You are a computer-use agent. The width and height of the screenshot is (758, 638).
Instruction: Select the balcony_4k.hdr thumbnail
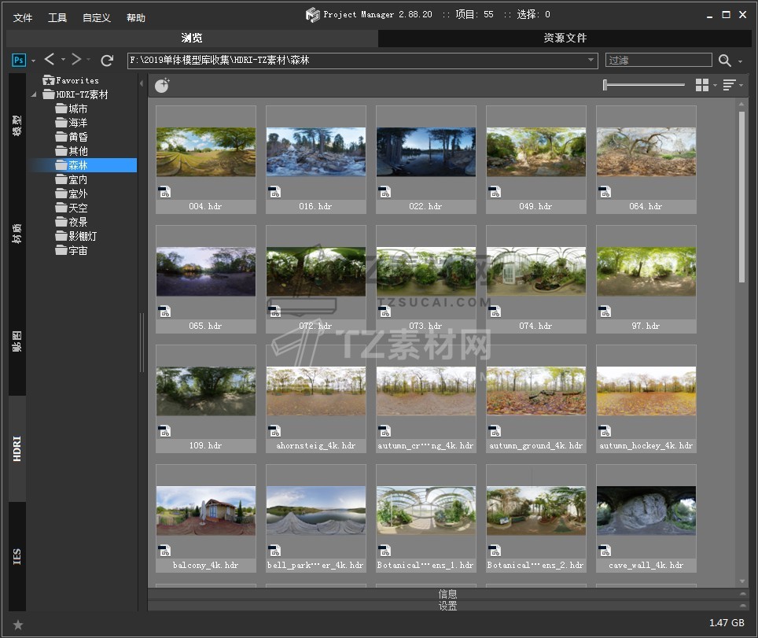tap(206, 518)
